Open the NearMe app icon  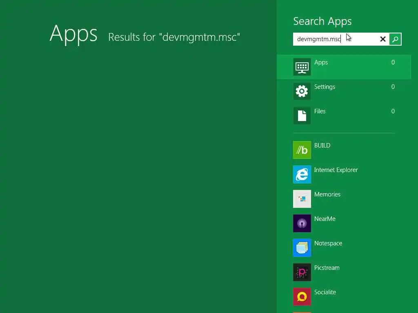click(302, 223)
